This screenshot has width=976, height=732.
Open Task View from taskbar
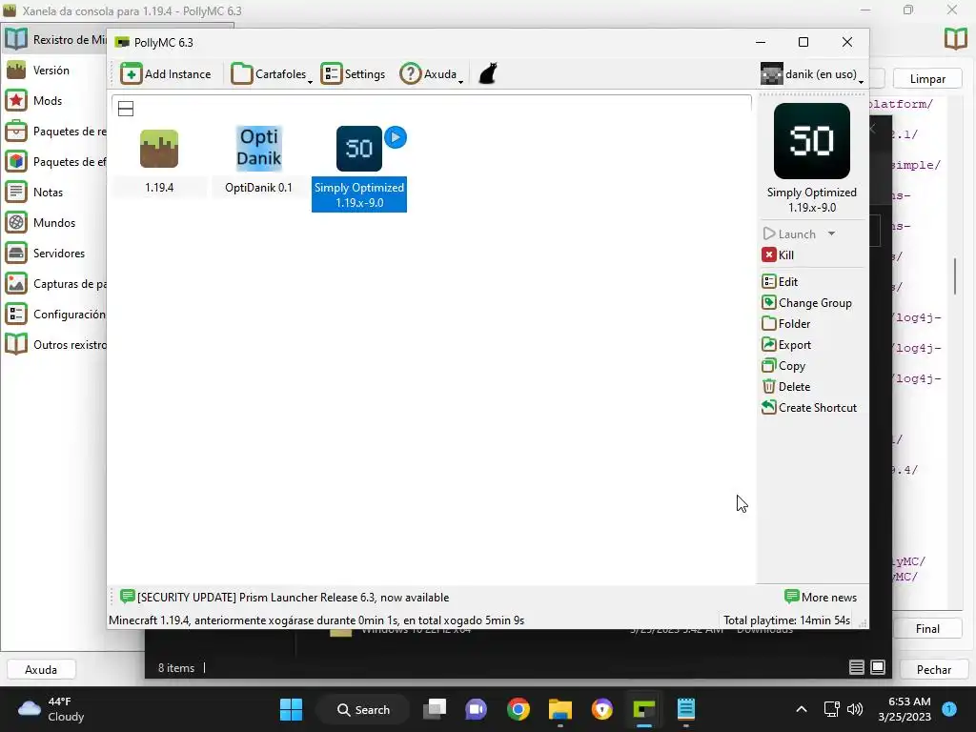click(x=435, y=709)
